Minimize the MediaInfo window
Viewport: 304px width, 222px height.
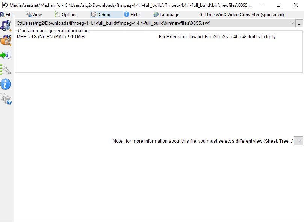tap(262, 5)
